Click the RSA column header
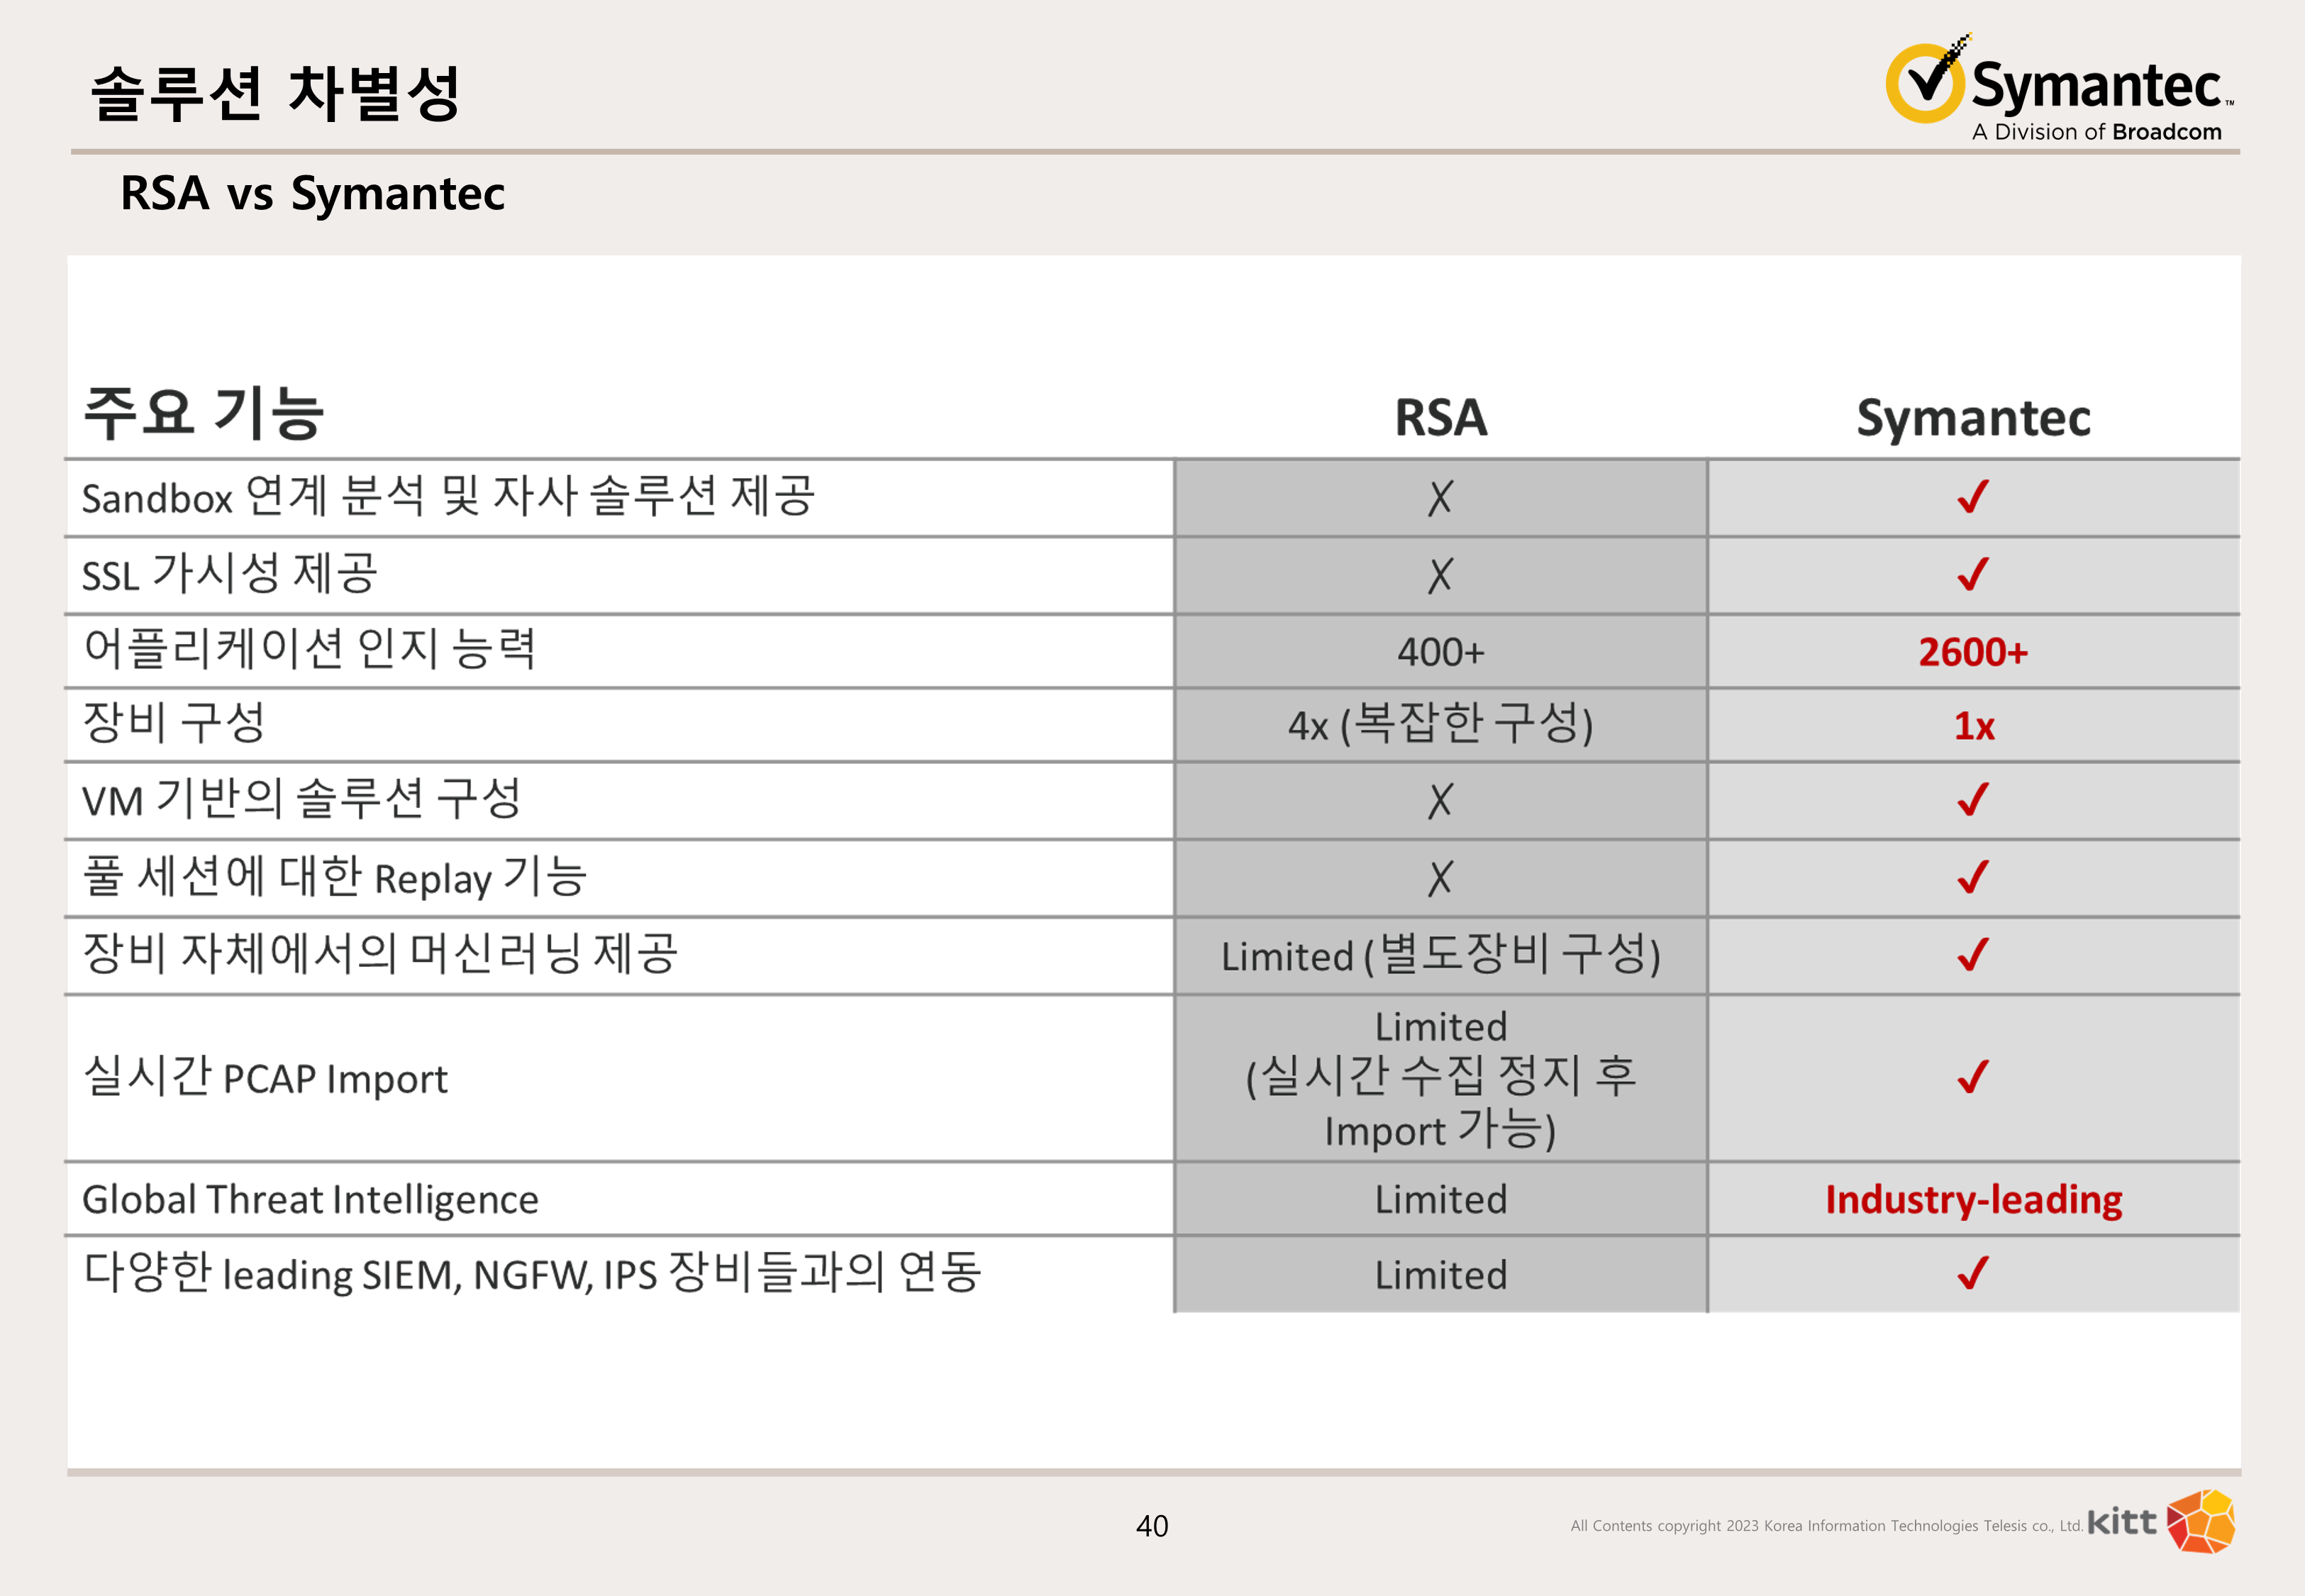 (1440, 418)
